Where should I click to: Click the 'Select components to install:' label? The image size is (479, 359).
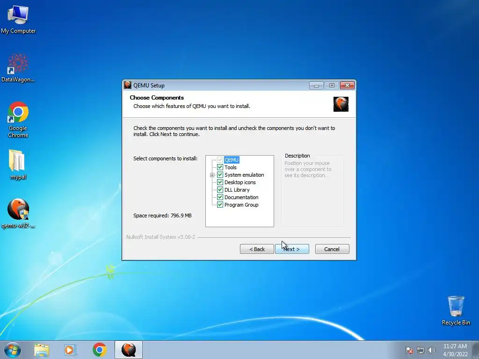(x=165, y=158)
